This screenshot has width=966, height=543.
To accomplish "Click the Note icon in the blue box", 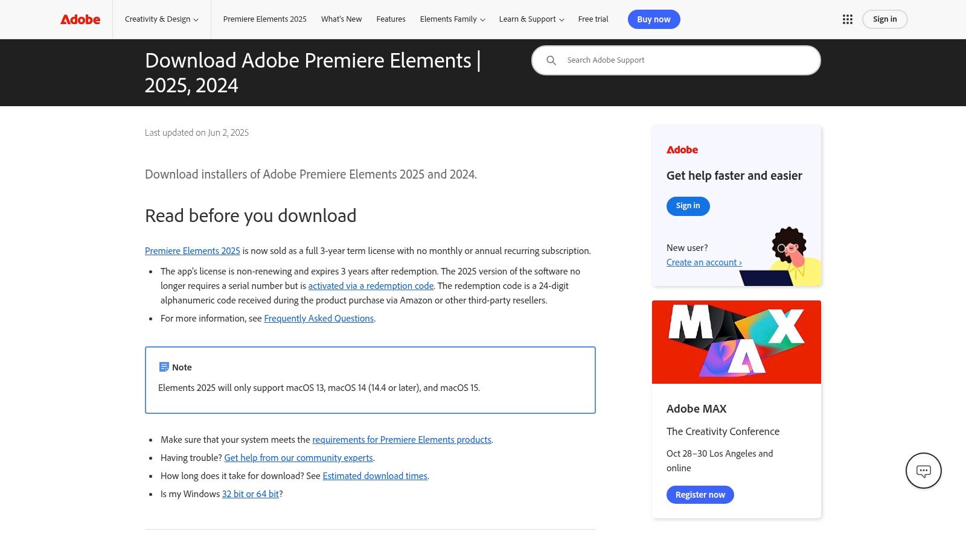I will [x=163, y=366].
